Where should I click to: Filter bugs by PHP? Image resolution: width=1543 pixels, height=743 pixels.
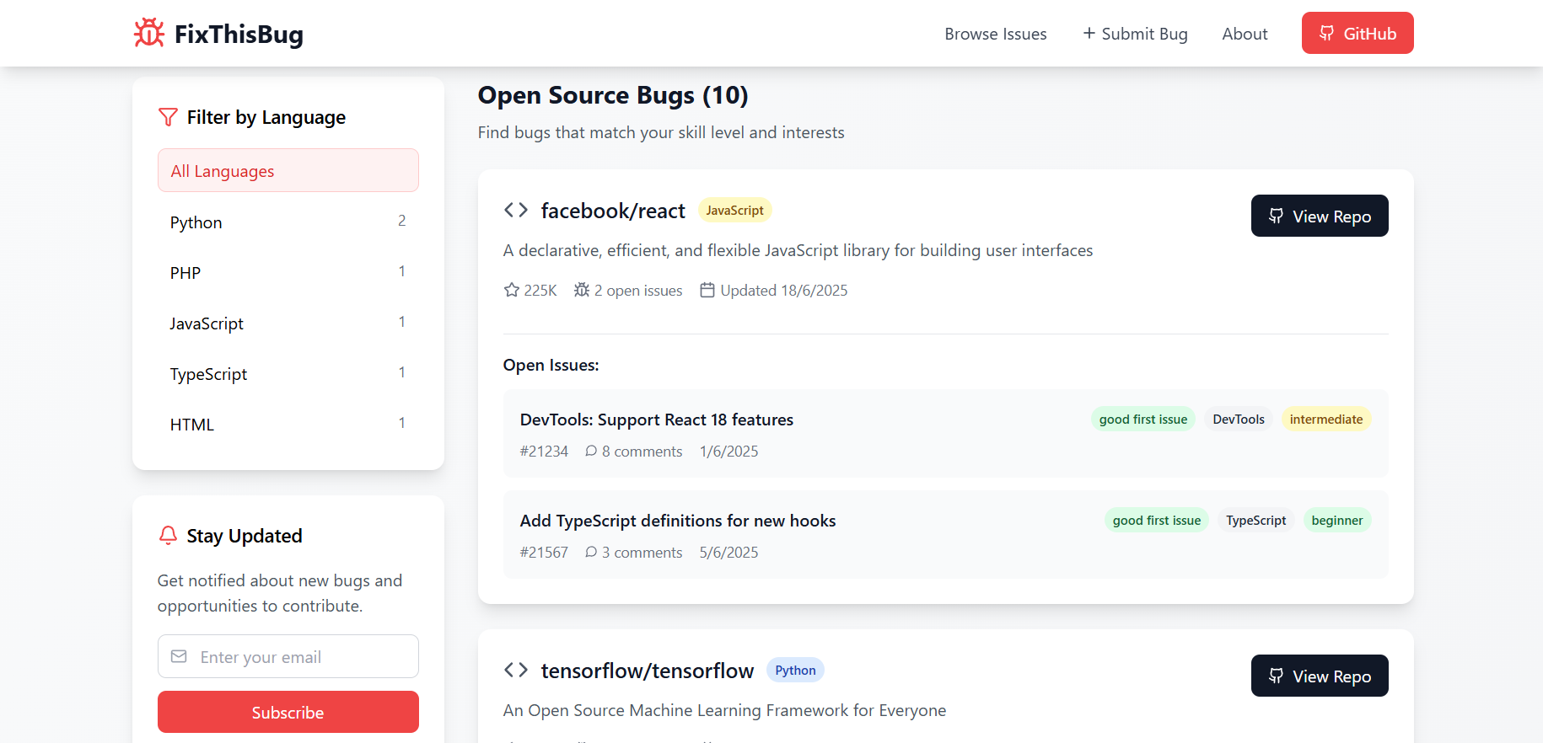[x=288, y=272]
